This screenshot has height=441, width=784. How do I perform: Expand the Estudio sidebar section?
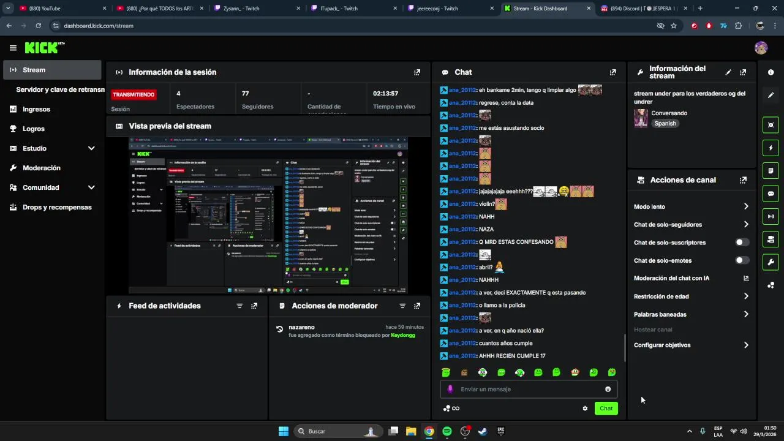(91, 148)
